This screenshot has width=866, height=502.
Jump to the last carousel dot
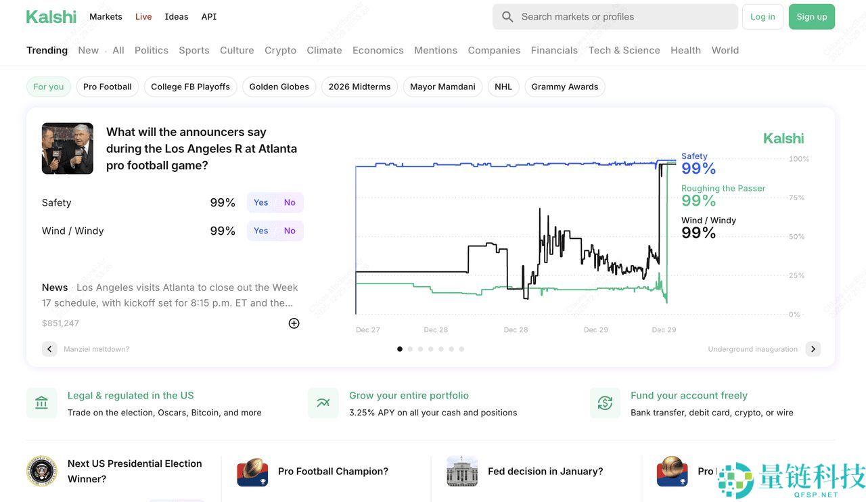[x=461, y=349]
